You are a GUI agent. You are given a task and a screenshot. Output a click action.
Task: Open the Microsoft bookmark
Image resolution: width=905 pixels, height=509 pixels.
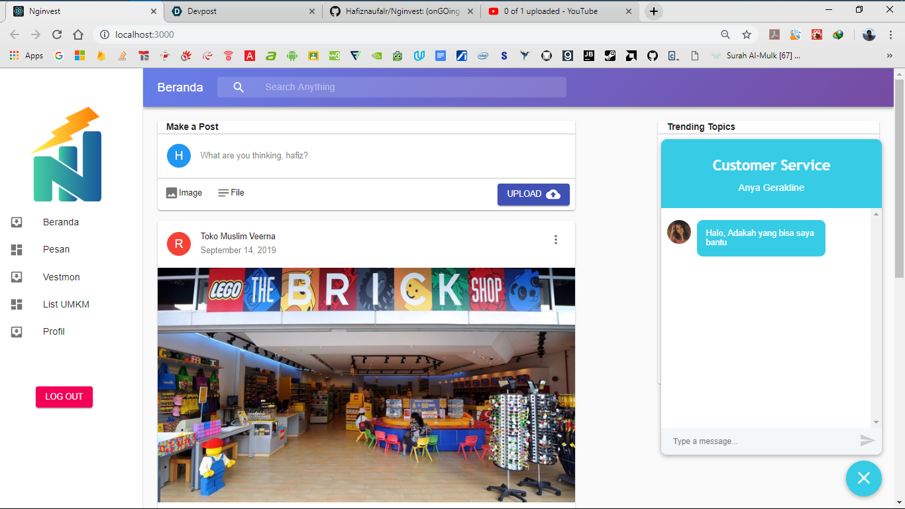click(80, 56)
